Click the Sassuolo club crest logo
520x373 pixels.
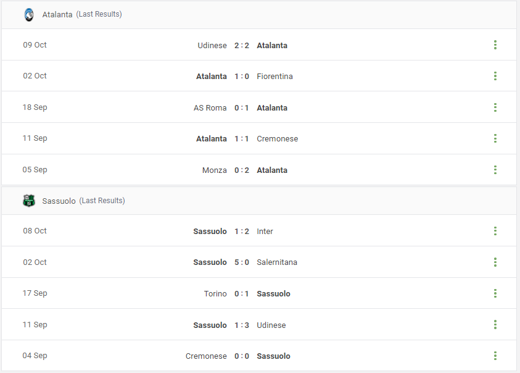coord(29,201)
